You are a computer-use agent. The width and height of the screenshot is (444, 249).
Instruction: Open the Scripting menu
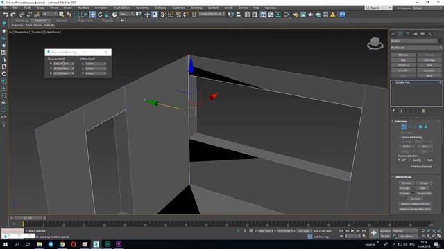196,8
